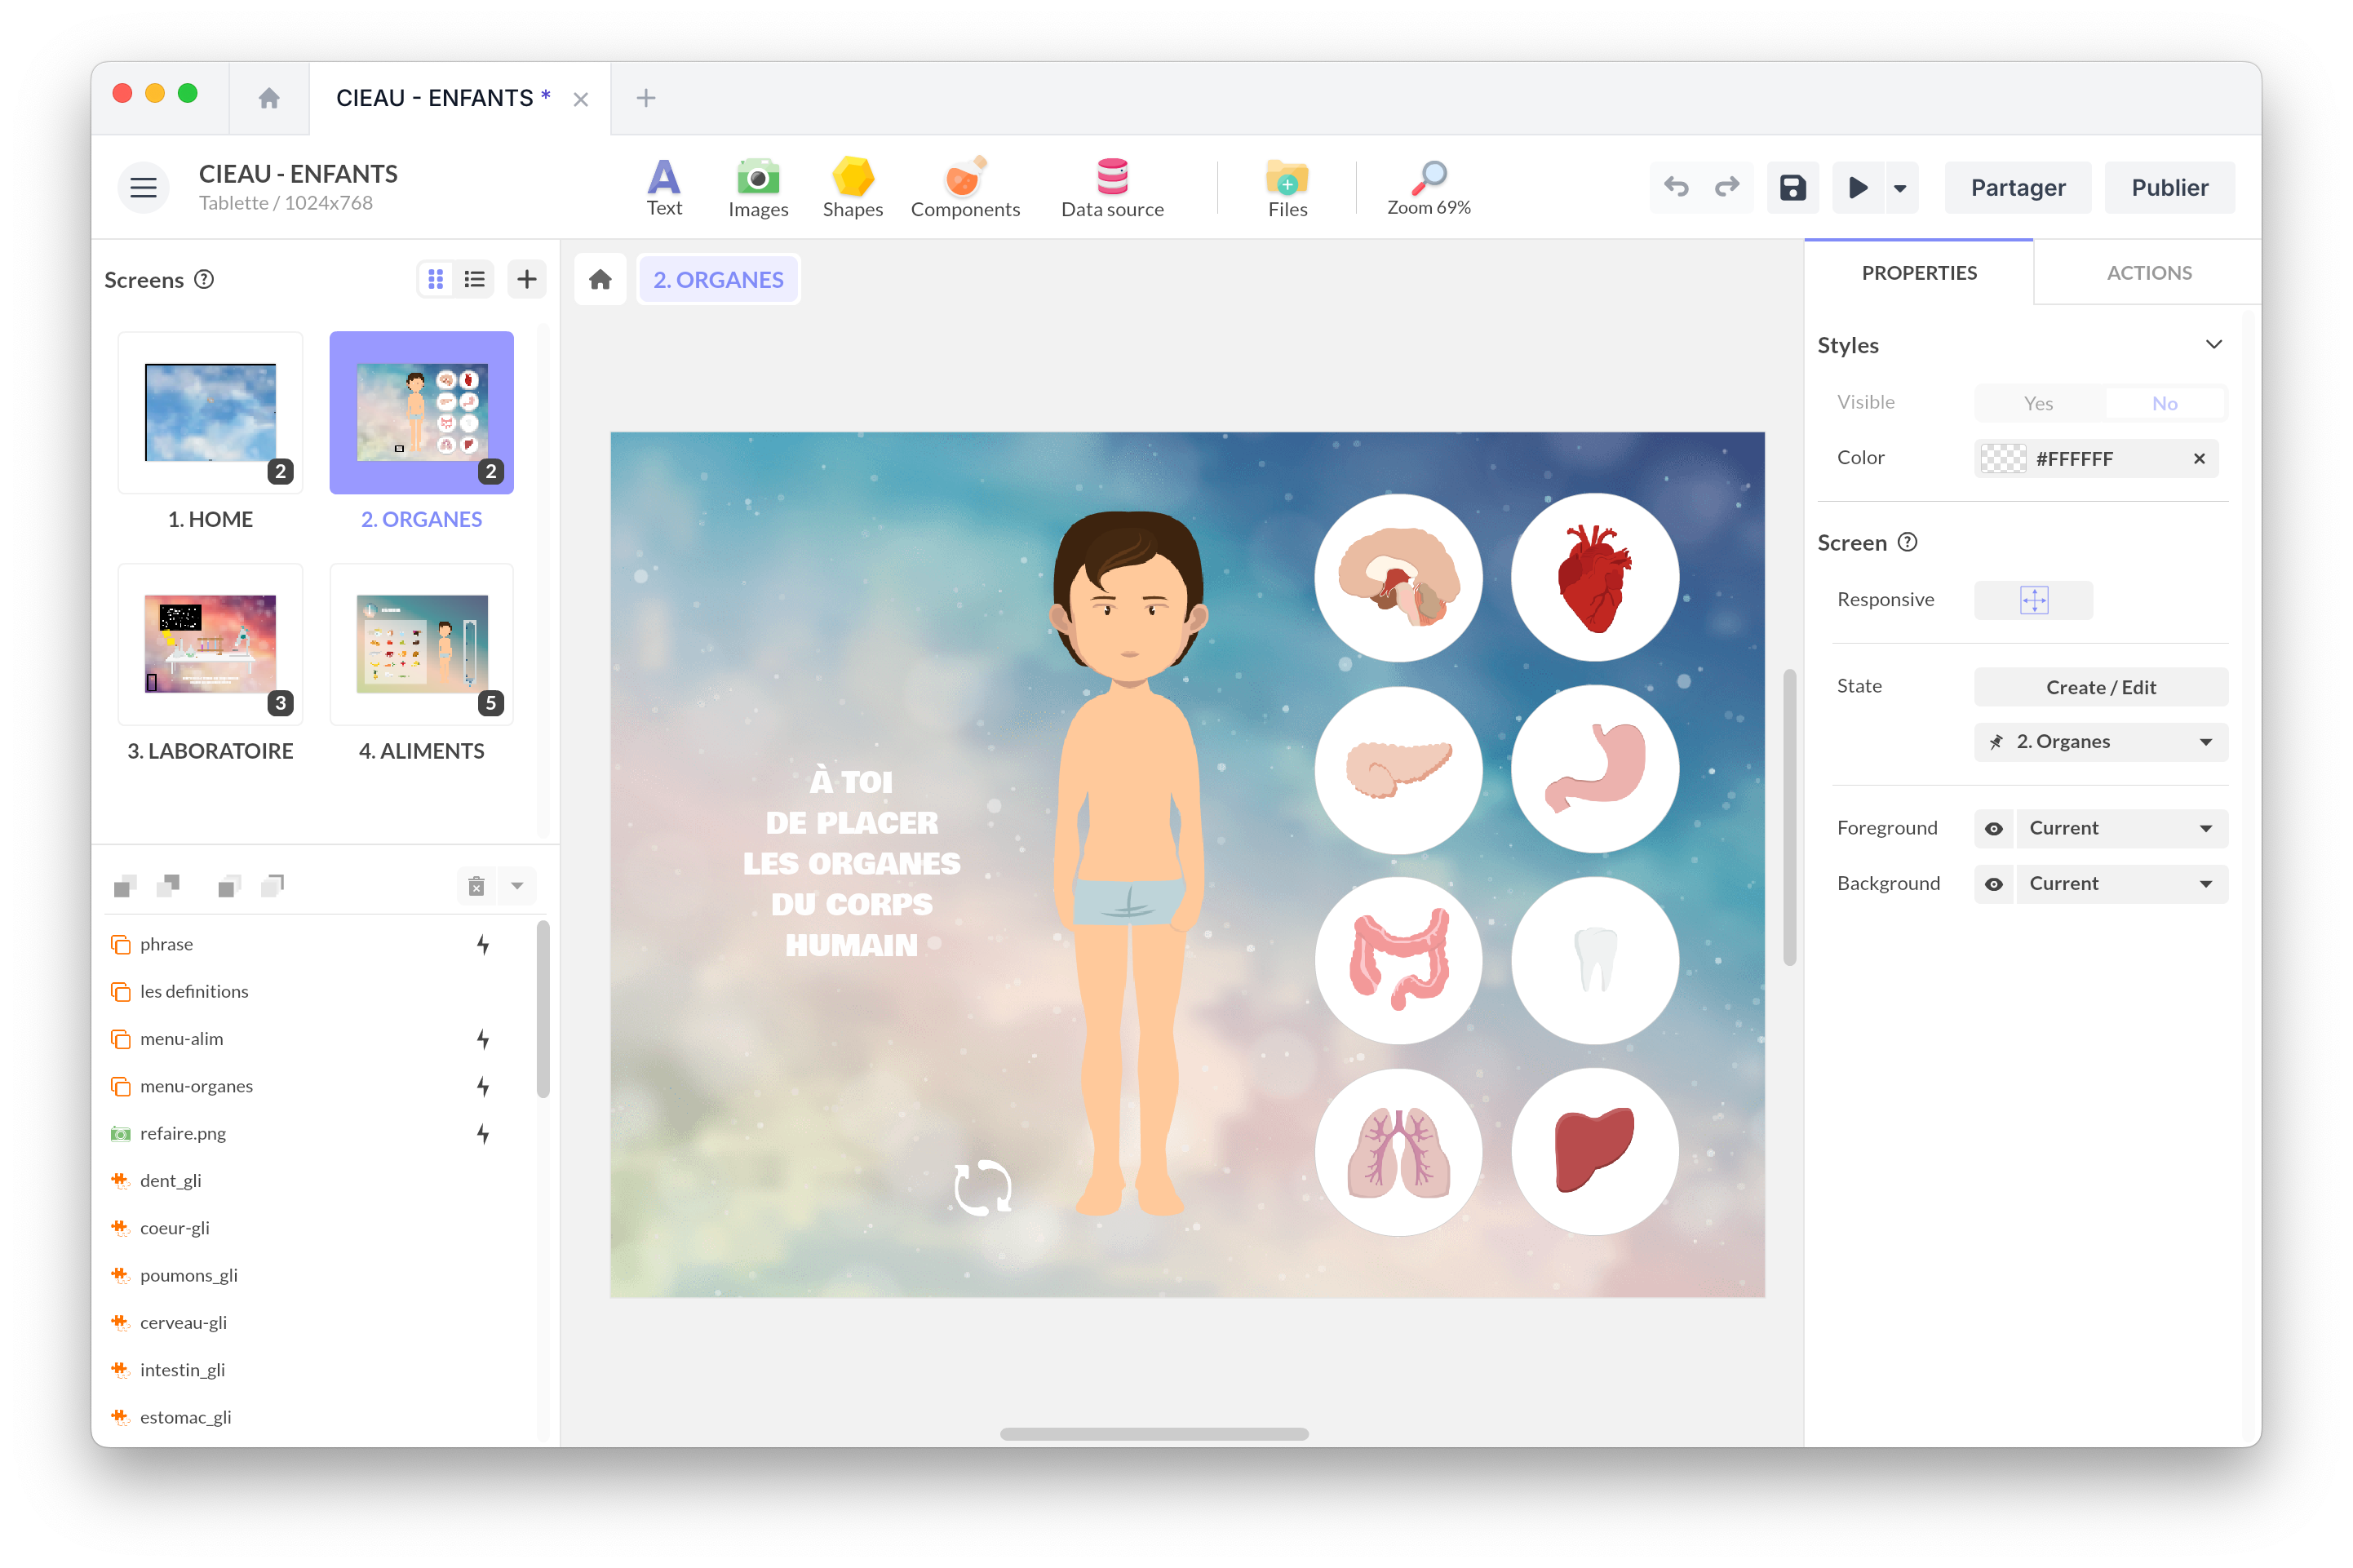Open the State screen dropdown showing 2. Organes

pos(2100,741)
